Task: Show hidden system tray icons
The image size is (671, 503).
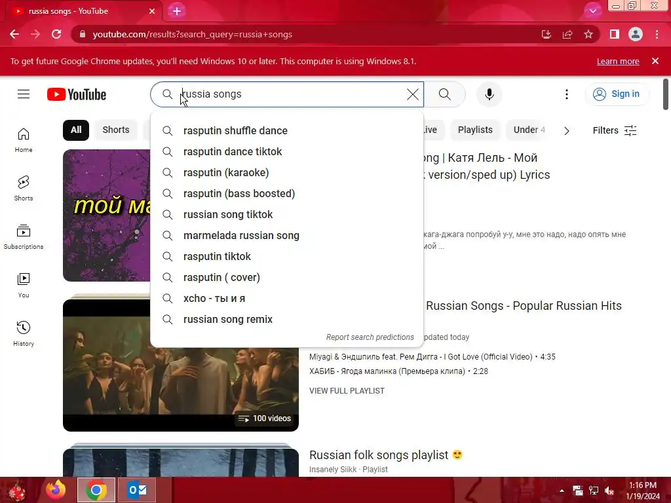Action: (562, 491)
